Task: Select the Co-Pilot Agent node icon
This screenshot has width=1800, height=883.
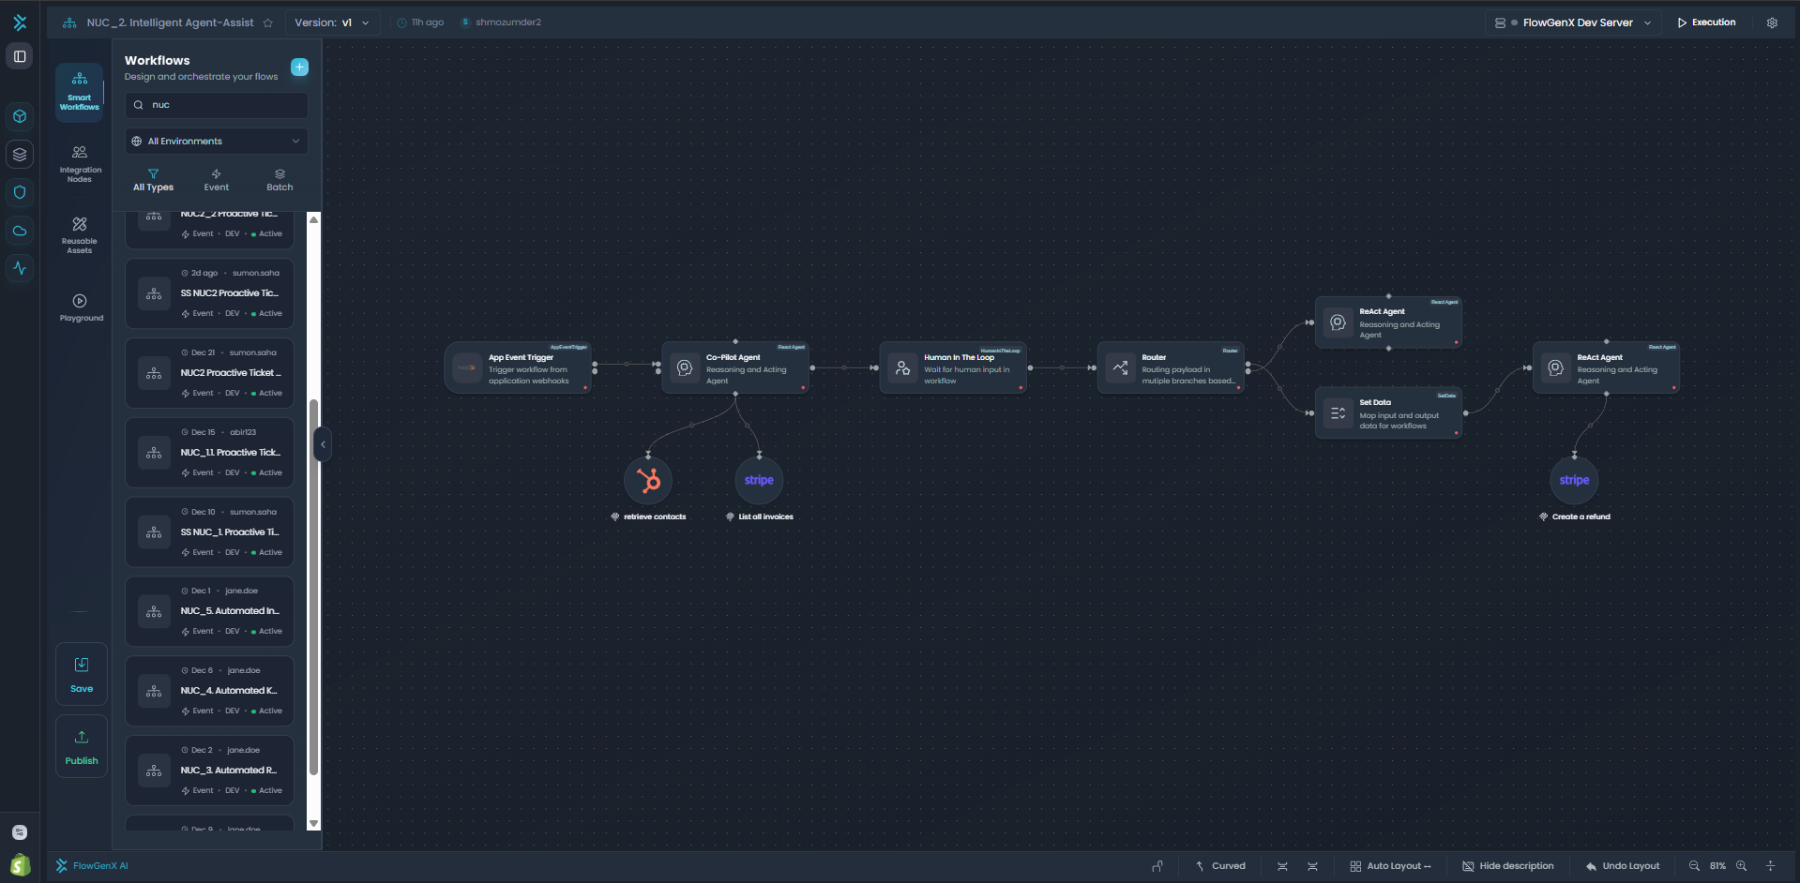Action: coord(685,368)
